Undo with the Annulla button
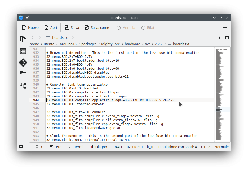Viewport: 248px width, 171px height. pos(126,27)
